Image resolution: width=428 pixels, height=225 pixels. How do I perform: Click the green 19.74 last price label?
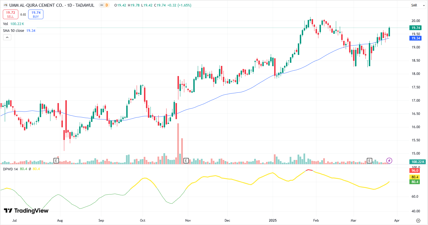416,28
